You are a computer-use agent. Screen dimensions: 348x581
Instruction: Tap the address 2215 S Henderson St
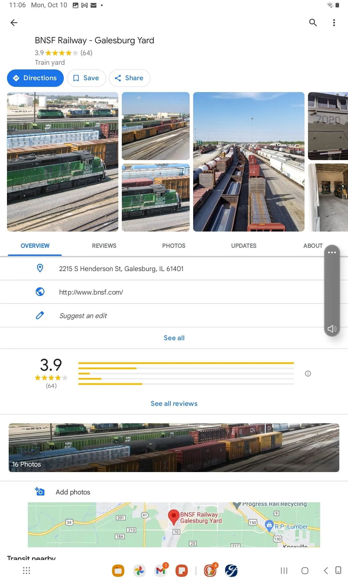(121, 269)
